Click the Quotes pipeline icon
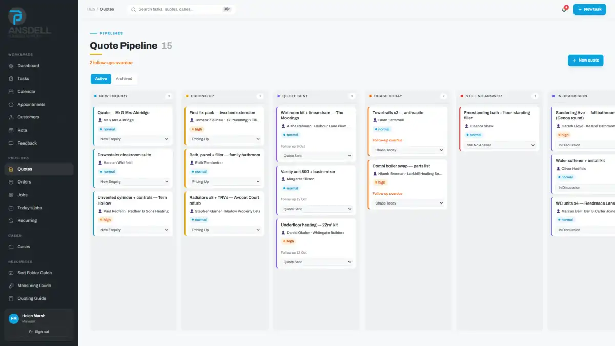 [11, 169]
